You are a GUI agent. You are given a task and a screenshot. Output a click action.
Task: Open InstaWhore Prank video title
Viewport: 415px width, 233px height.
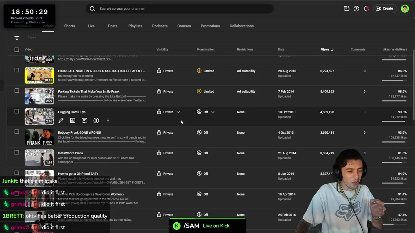70,153
